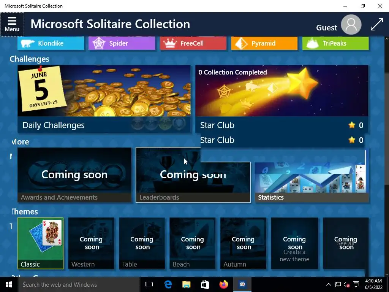Viewport: 389px width, 292px height.
Task: Open the Action Center notifications icon
Action: pos(356,284)
